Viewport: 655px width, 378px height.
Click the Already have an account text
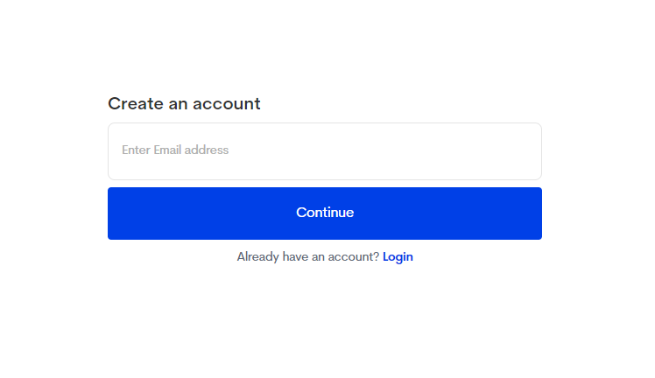tap(308, 256)
